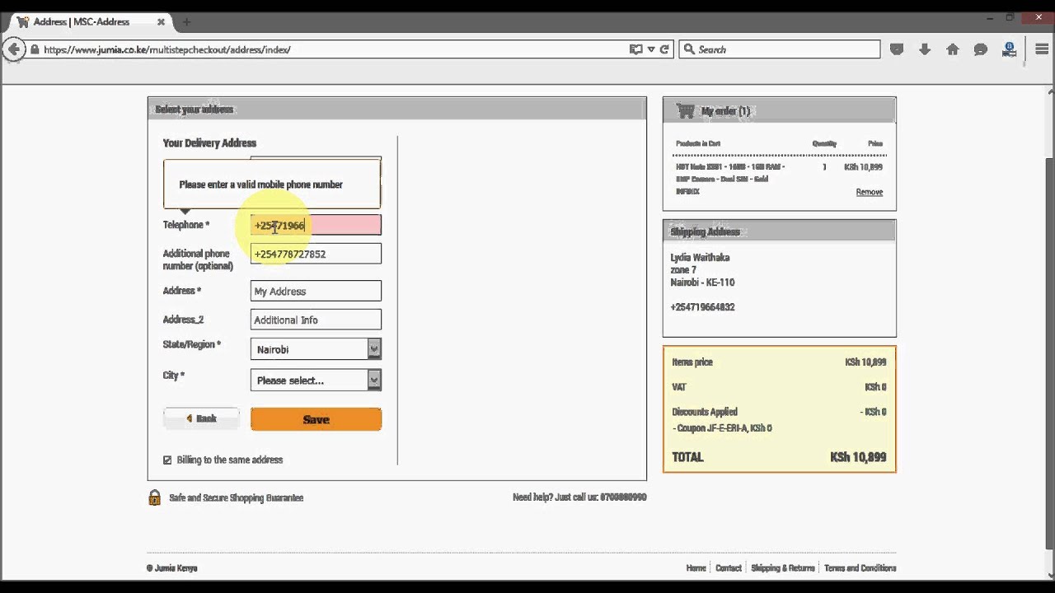1055x593 pixels.
Task: Click the "VAT" row label
Action: point(679,386)
